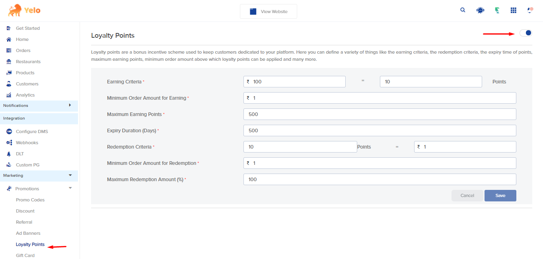Open Referral submenu item
This screenshot has width=543, height=259.
tap(24, 222)
